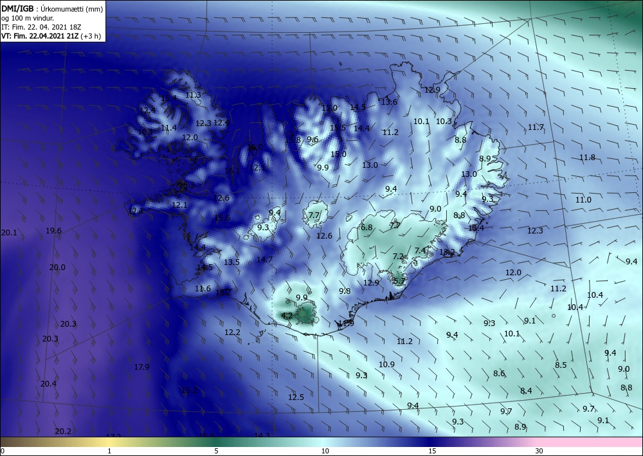
Task: Click the map value "10.9"
Action: (386, 364)
